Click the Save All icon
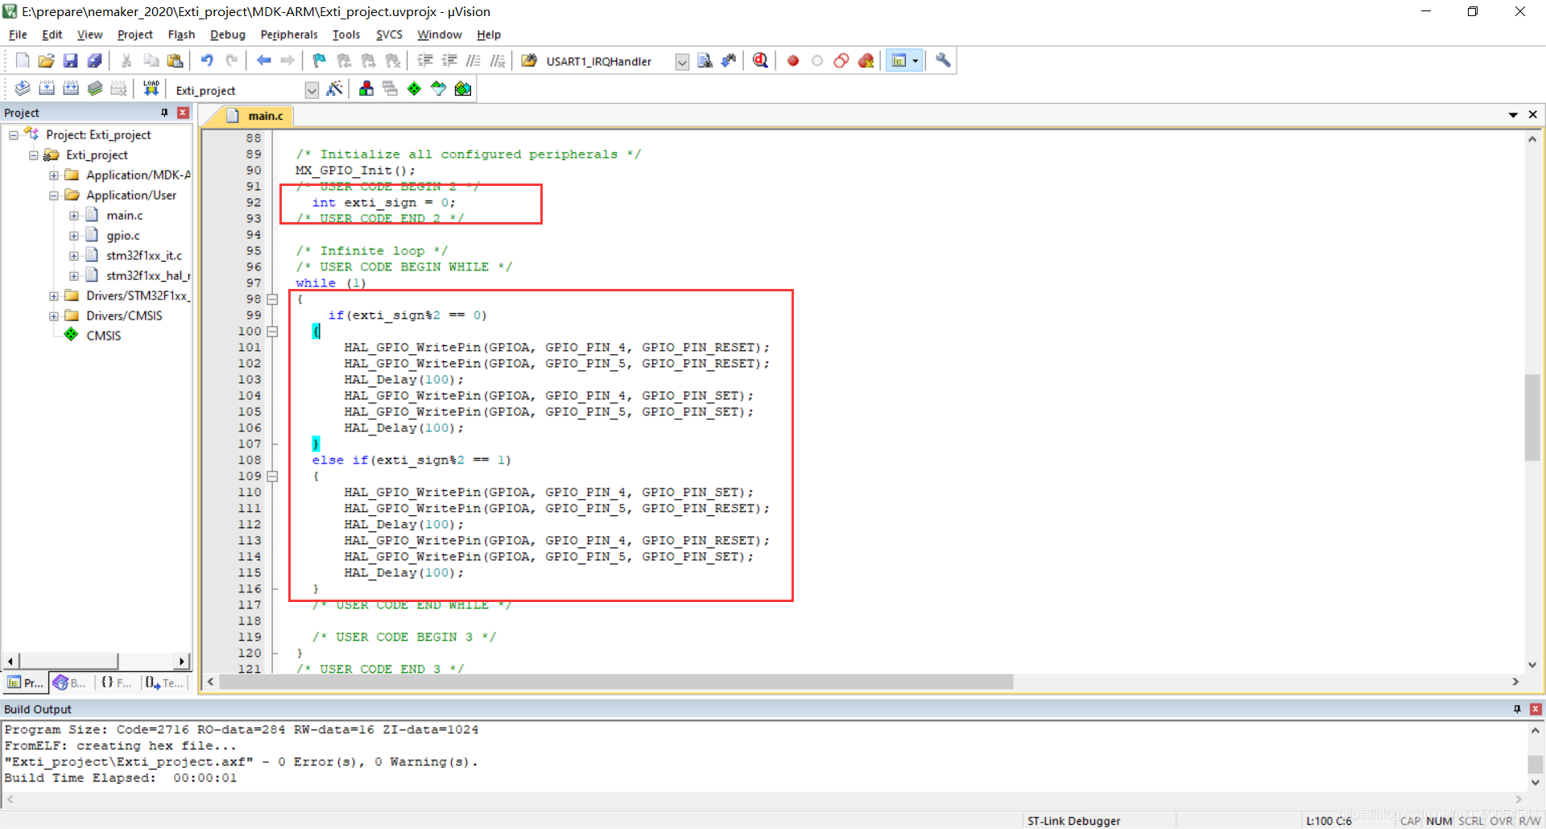The height and width of the screenshot is (829, 1546). [x=95, y=60]
